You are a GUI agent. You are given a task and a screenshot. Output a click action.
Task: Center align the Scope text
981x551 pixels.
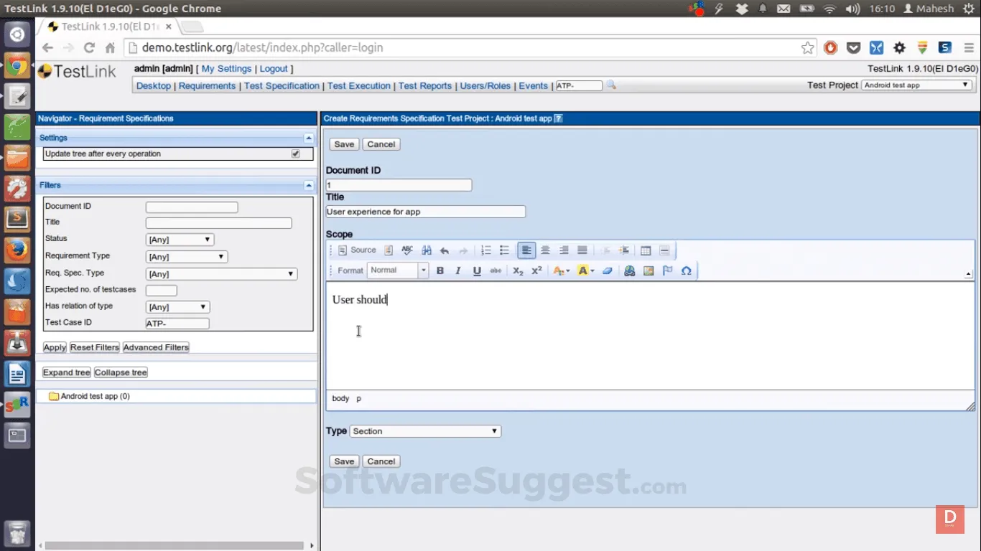(545, 250)
